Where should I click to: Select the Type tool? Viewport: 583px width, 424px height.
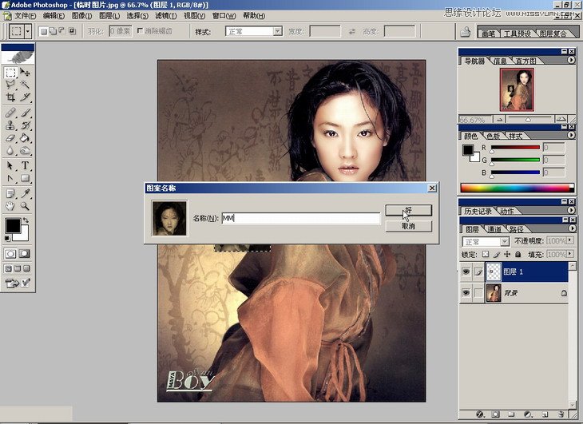25,166
